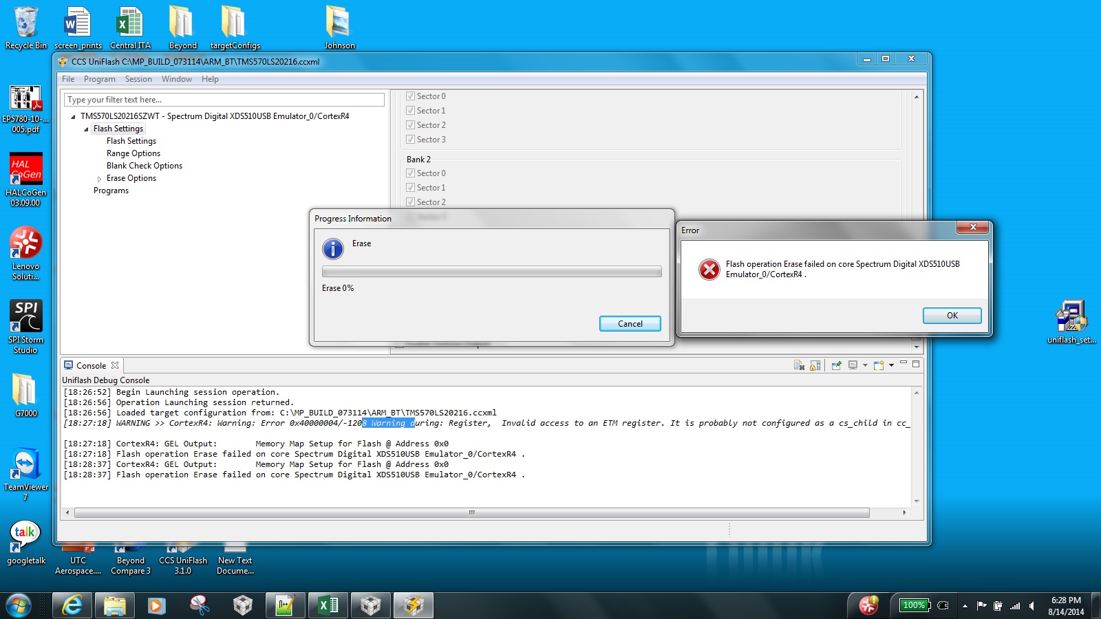1101x619 pixels.
Task: Click Pin Console icon with green pushpin
Action: [x=836, y=365]
